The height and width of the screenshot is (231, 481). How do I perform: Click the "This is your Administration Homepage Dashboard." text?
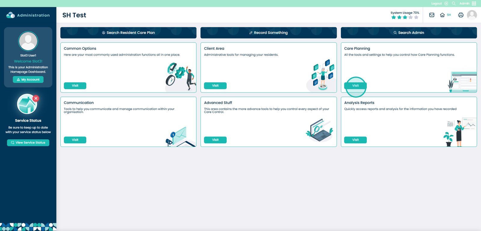click(28, 69)
